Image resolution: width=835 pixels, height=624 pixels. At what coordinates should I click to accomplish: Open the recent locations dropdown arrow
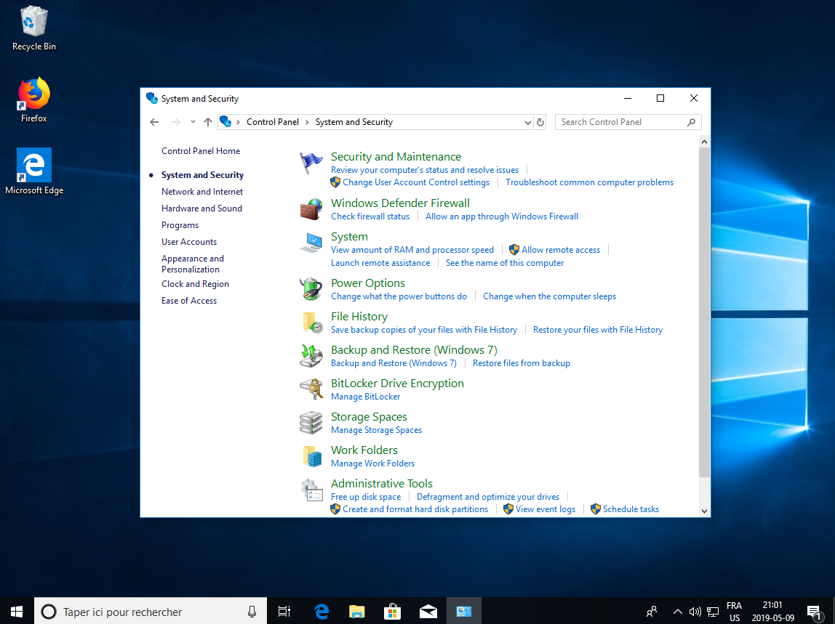click(x=193, y=122)
